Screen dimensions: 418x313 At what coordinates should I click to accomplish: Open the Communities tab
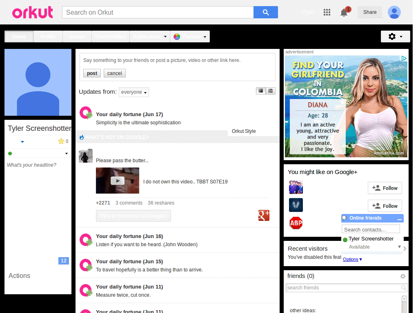[110, 36]
